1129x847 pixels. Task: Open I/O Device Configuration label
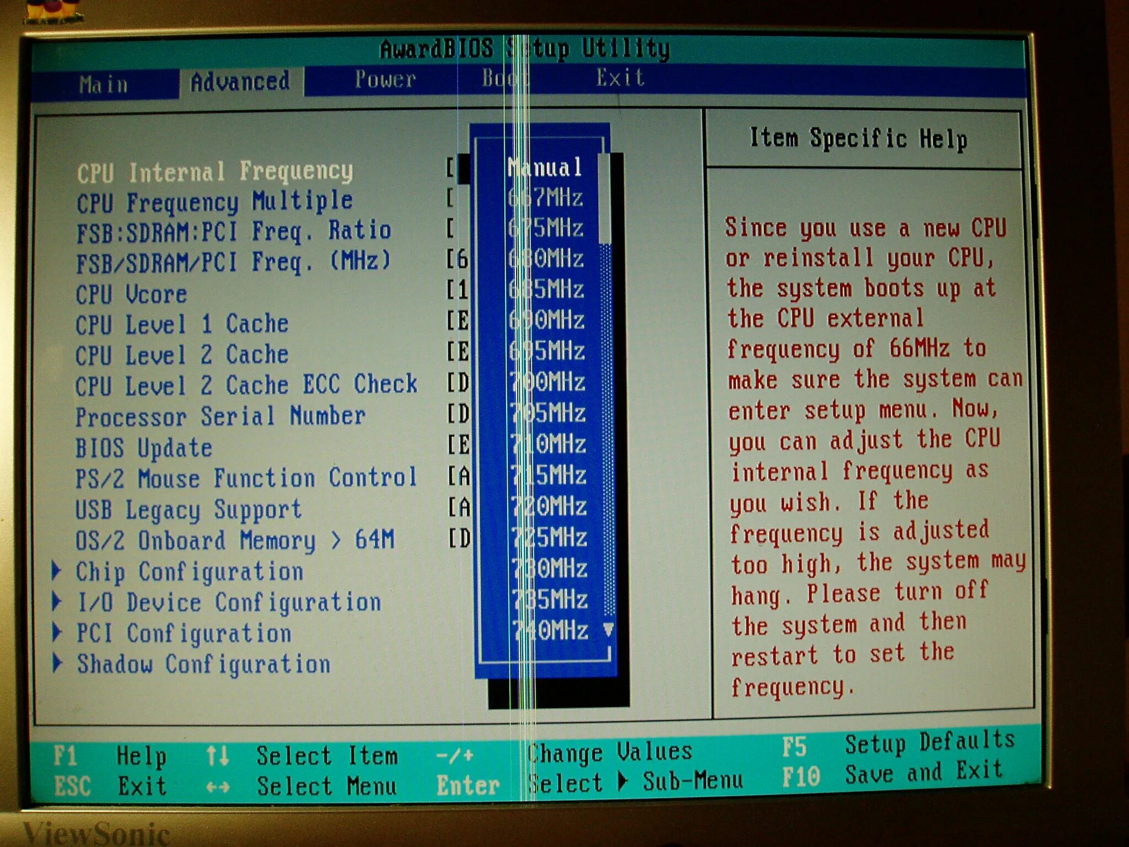(229, 603)
